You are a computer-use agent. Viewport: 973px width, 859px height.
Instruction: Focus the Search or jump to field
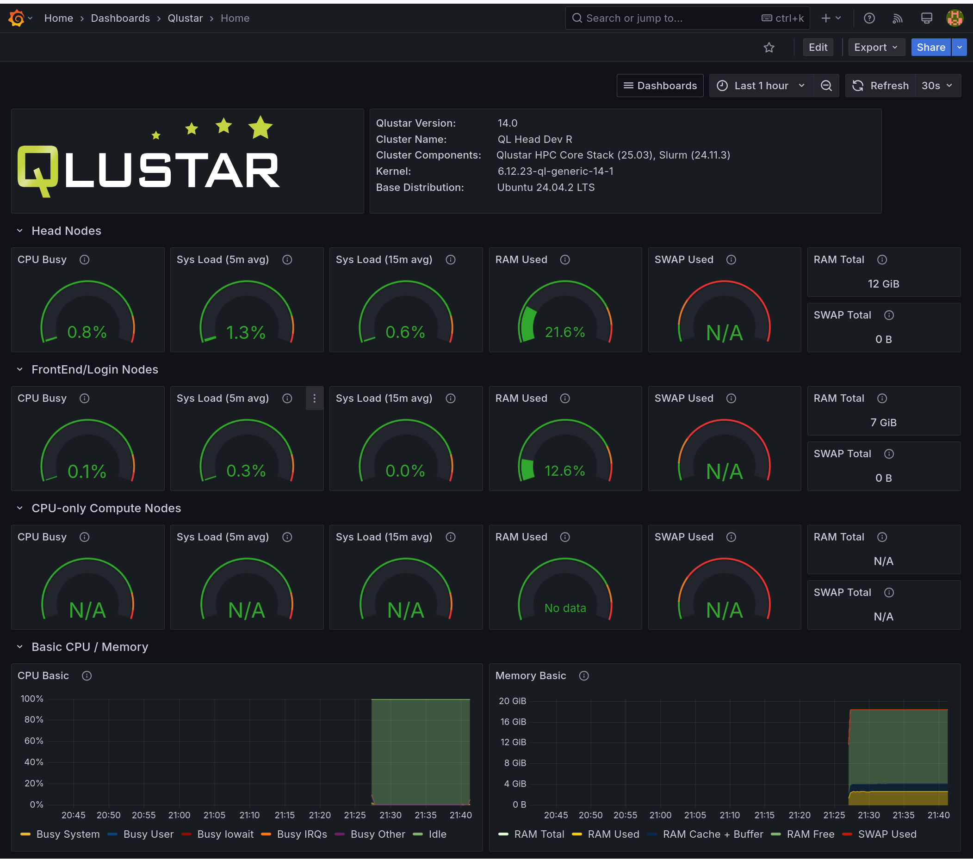tap(688, 18)
